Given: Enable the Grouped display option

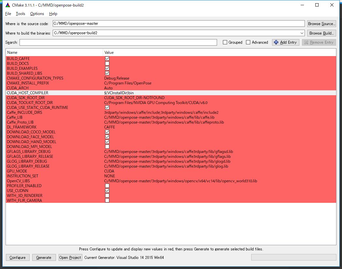Looking at the screenshot, I should [x=224, y=42].
